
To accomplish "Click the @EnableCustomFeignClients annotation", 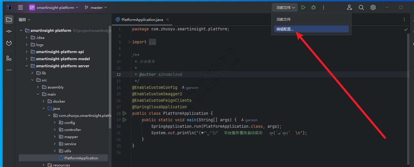I will (162, 100).
